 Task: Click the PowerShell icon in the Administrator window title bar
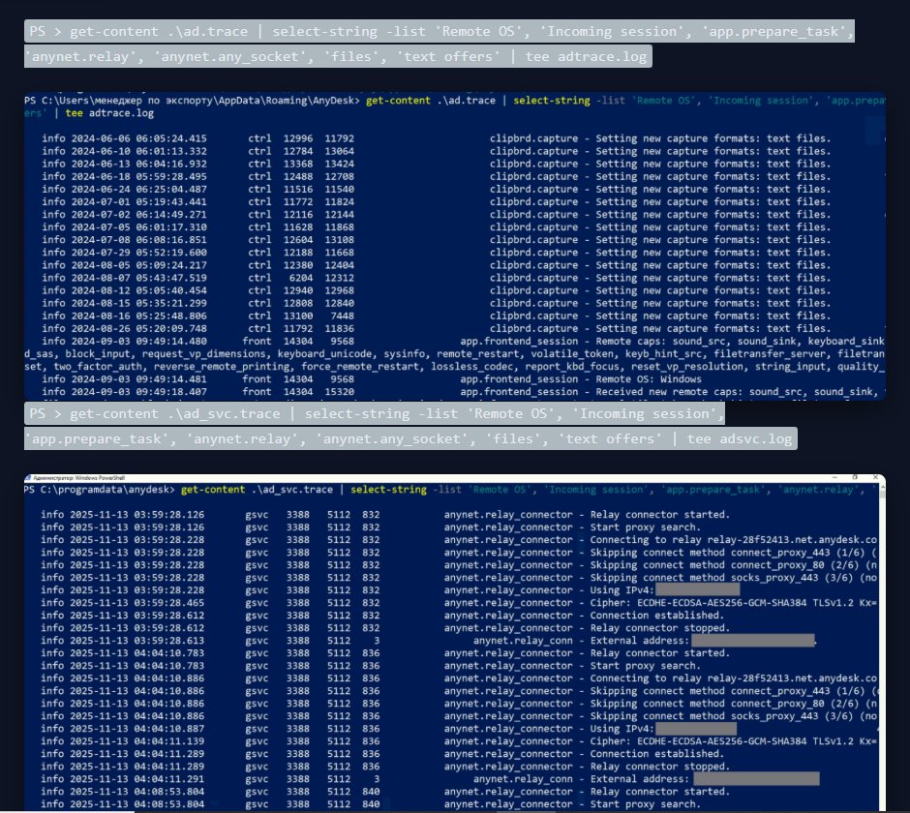point(28,477)
